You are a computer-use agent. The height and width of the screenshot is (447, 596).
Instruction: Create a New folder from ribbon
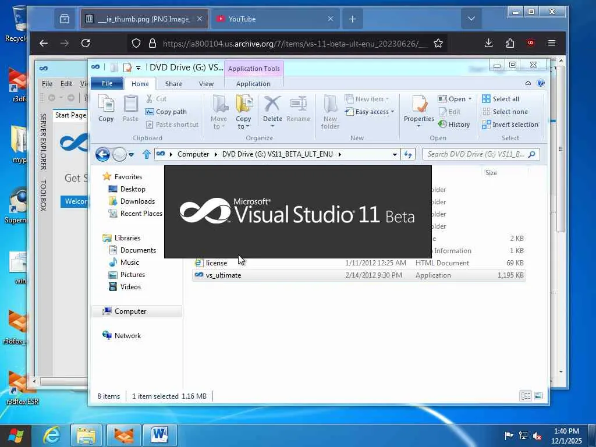click(x=330, y=112)
